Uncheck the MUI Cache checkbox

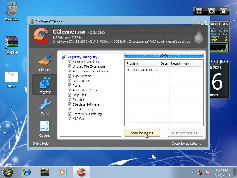pyautogui.click(x=69, y=118)
